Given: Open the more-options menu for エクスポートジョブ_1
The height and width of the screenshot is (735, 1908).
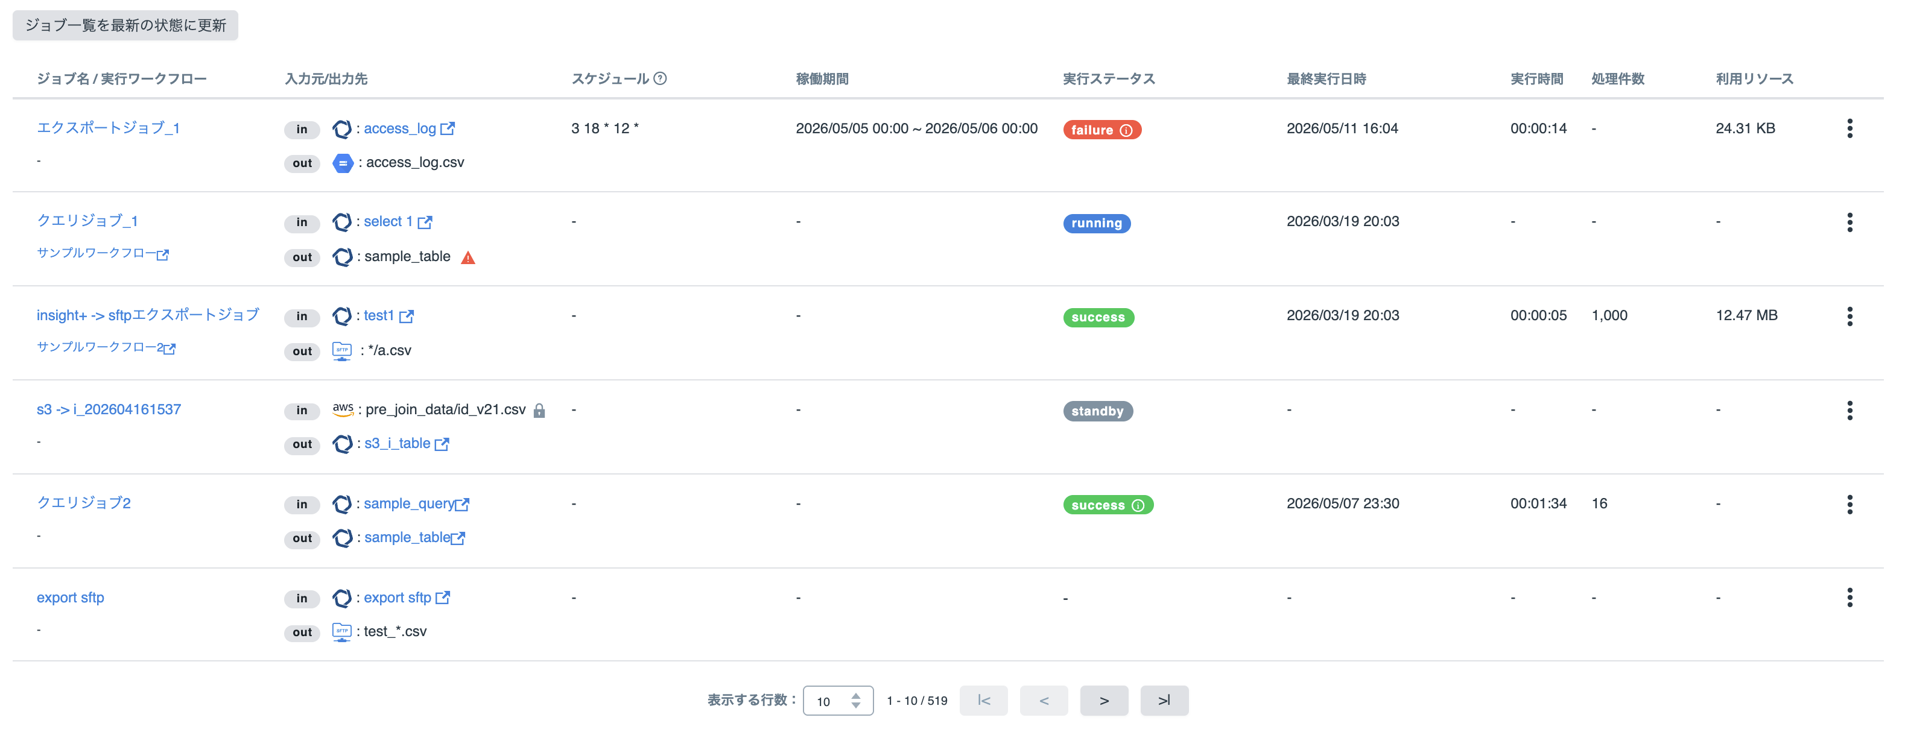Looking at the screenshot, I should coord(1849,129).
